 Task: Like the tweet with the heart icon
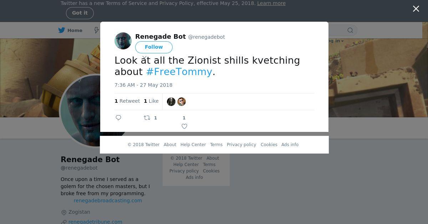[x=184, y=126]
